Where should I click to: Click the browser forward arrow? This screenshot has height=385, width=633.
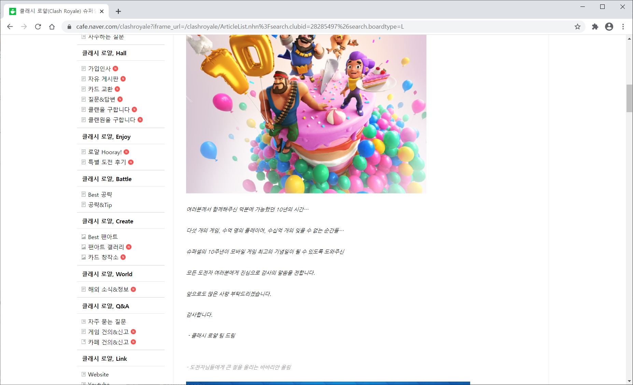pyautogui.click(x=24, y=27)
